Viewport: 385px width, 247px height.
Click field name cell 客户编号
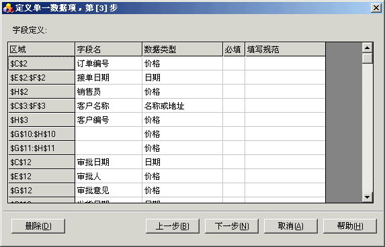pos(109,120)
